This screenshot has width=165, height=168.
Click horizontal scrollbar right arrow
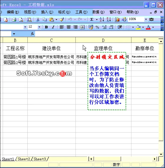(x=155, y=159)
